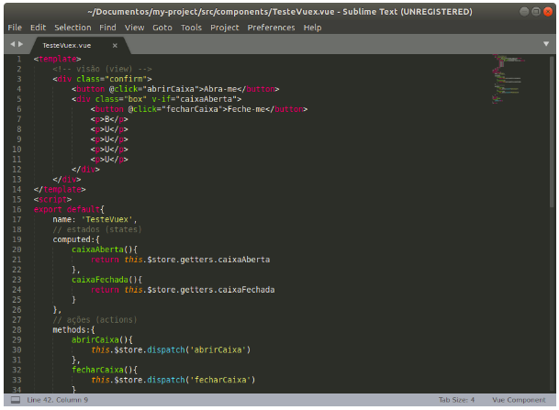Open the Help menu
The width and height of the screenshot is (559, 410).
pyautogui.click(x=312, y=28)
